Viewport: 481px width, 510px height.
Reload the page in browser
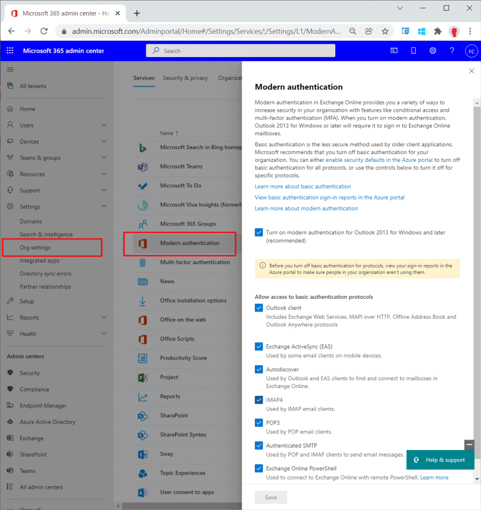44,31
